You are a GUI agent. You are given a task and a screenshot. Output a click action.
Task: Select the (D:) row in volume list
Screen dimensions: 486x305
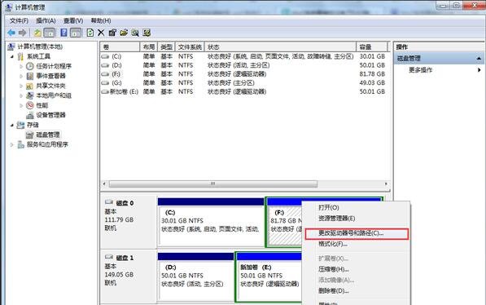pos(243,65)
